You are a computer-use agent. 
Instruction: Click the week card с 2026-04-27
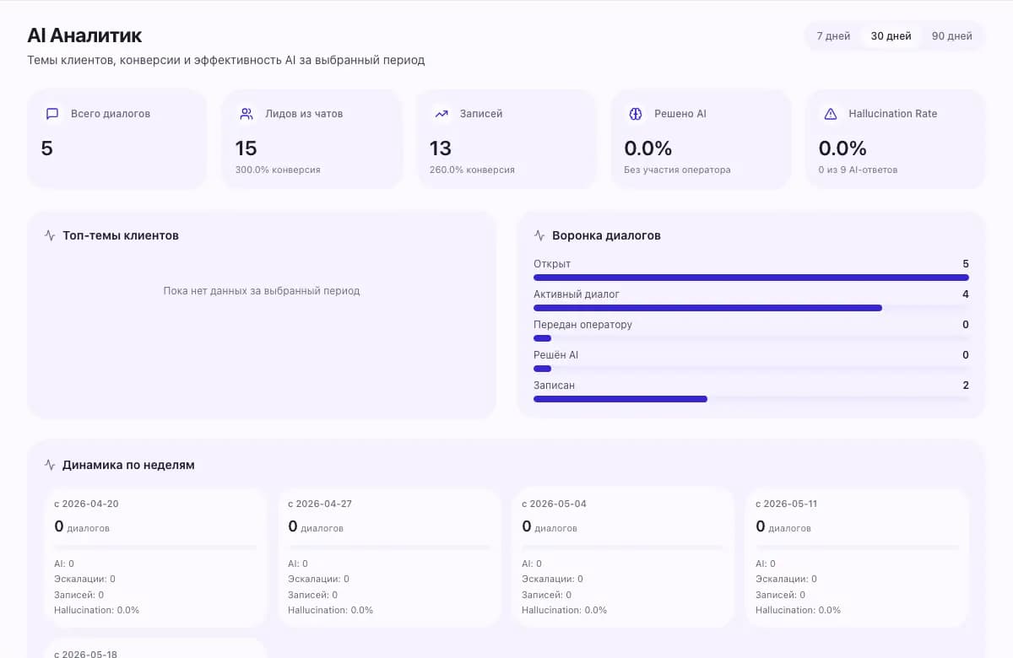click(x=389, y=558)
